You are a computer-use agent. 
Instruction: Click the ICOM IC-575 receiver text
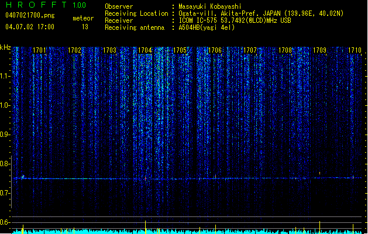(x=235, y=20)
